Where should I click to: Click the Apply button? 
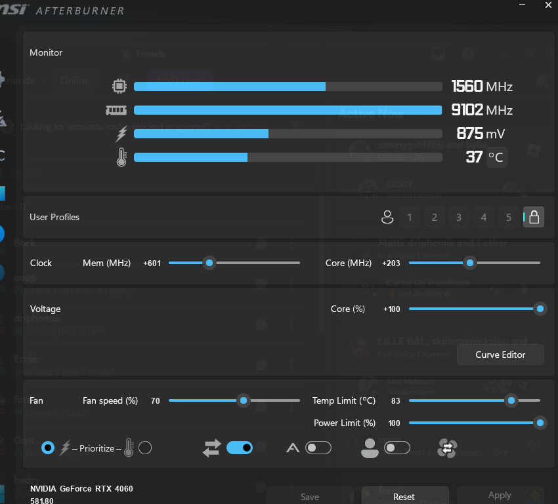pos(500,495)
